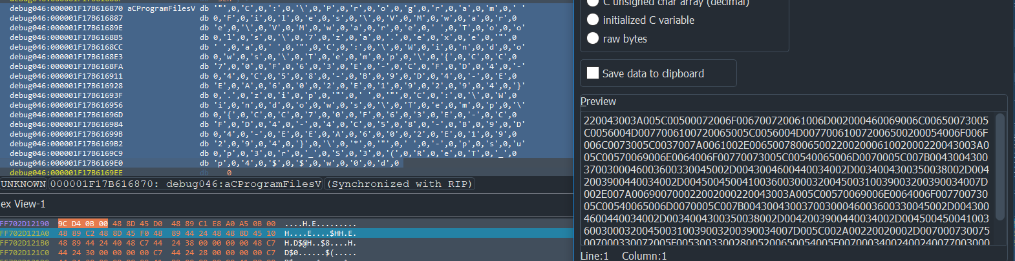Select disassembly line at address 000001F17B61693F

click(286, 95)
